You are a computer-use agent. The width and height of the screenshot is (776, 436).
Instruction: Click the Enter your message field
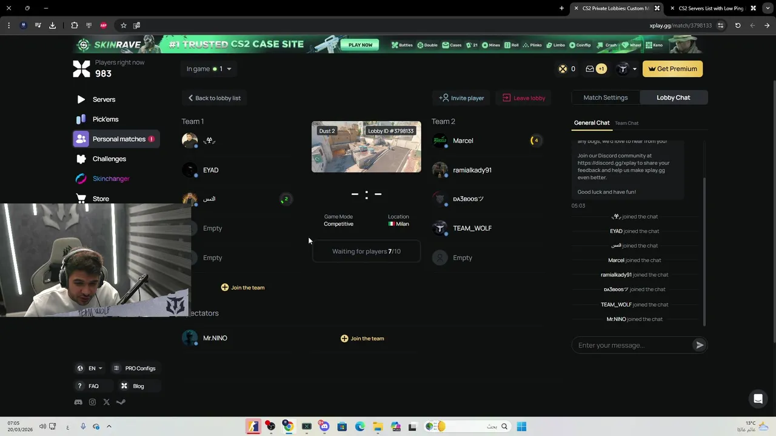point(632,345)
